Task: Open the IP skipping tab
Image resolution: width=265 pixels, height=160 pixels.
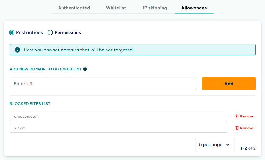Action: (x=155, y=8)
